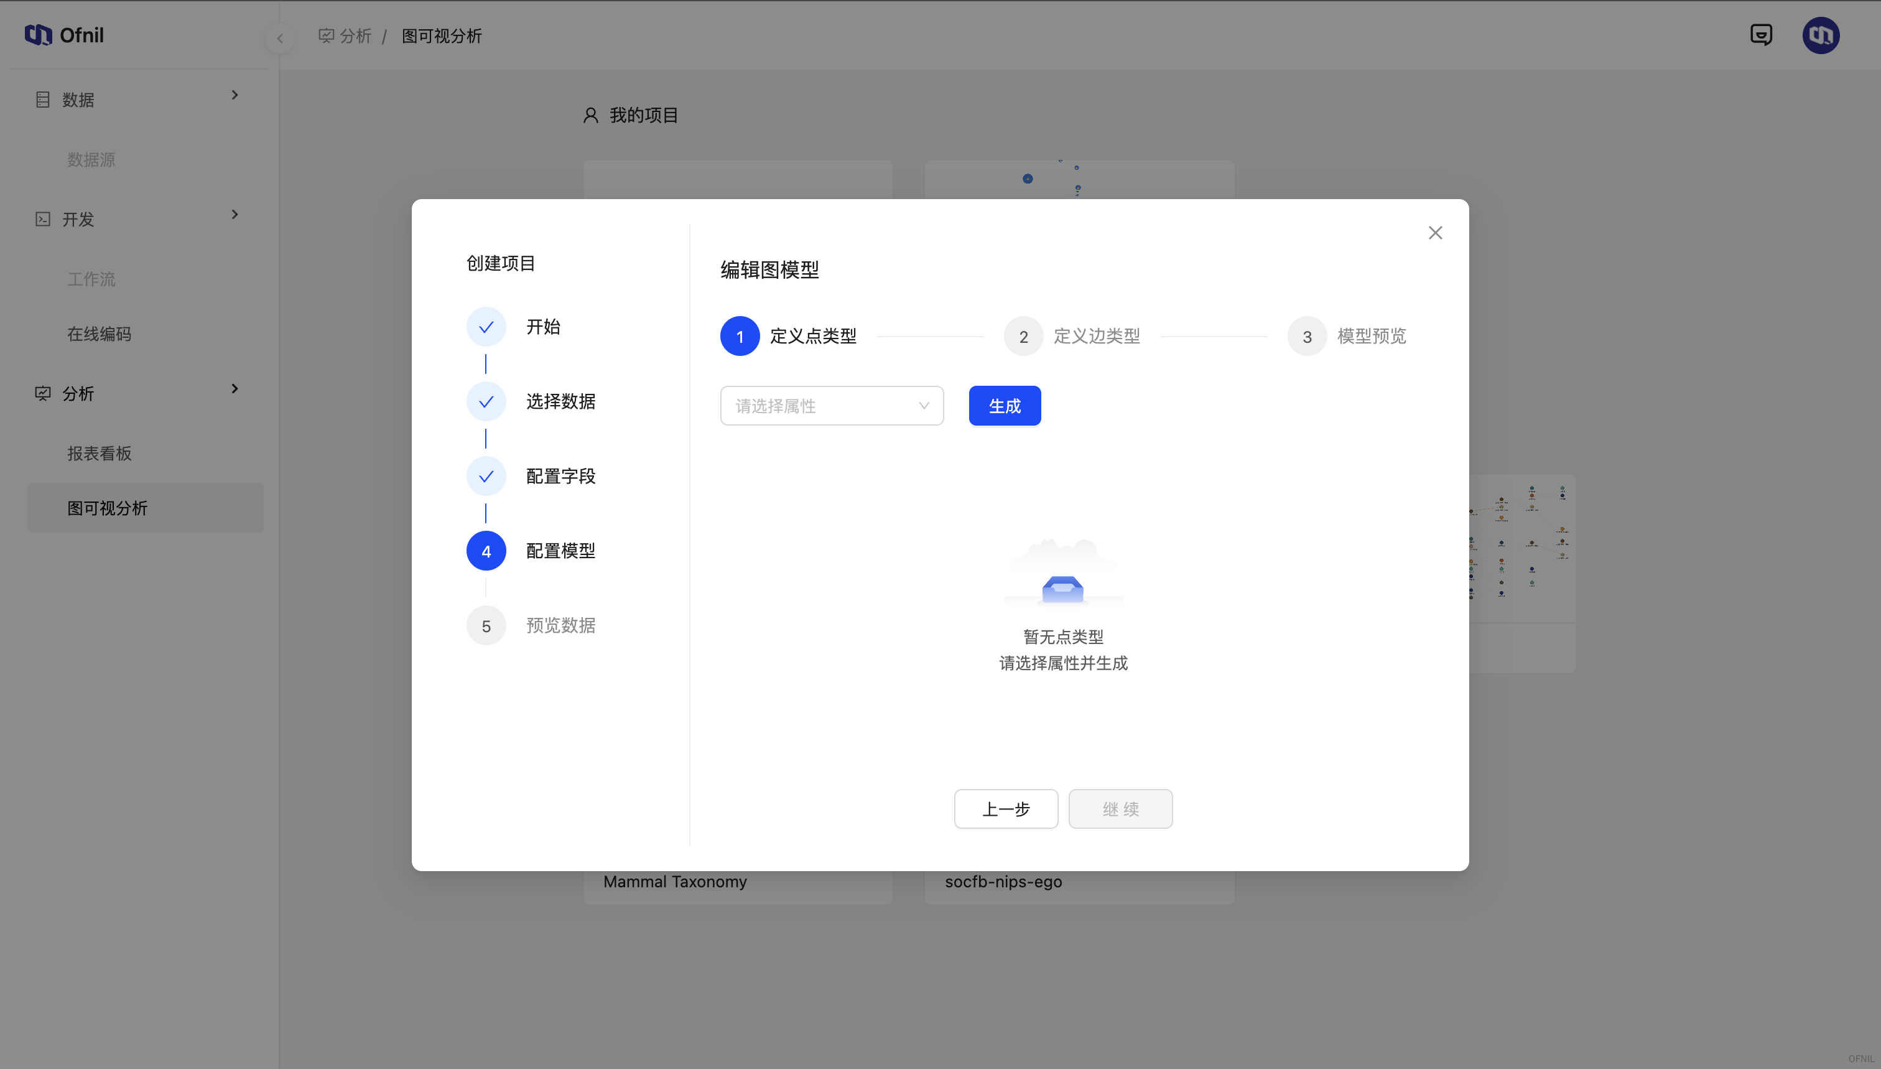The height and width of the screenshot is (1069, 1881).
Task: Click the 数据 sidebar menu label
Action: [x=78, y=100]
